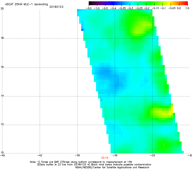Click the color bar label -0.05
This screenshot has height=169, width=192.
click(172, 8)
